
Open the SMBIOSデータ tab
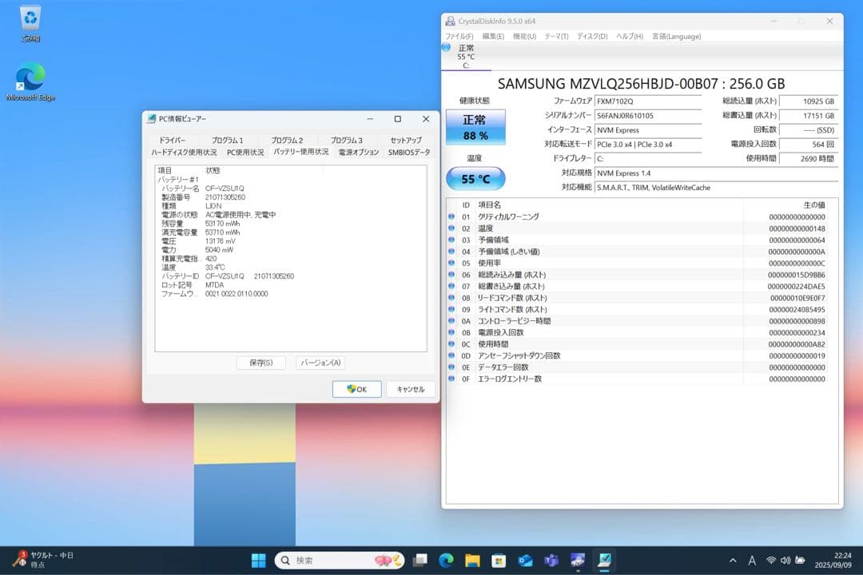pos(409,153)
